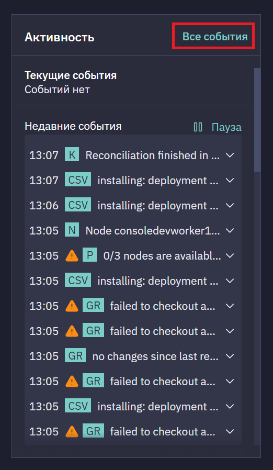Click the GR badge on no changes event

(75, 356)
